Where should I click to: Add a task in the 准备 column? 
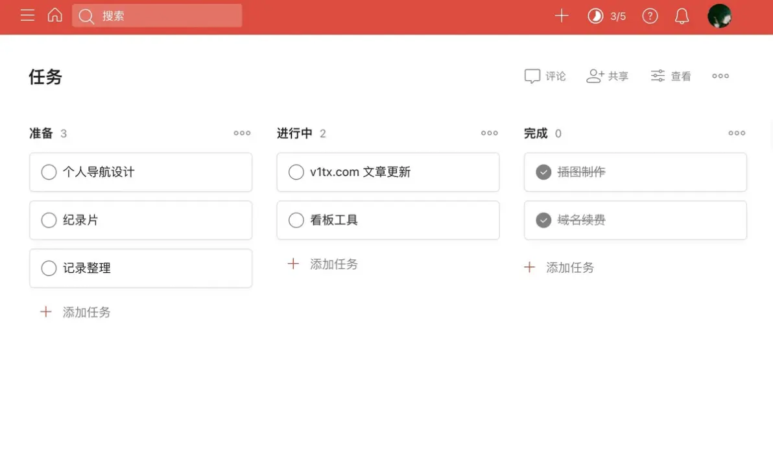coord(75,312)
